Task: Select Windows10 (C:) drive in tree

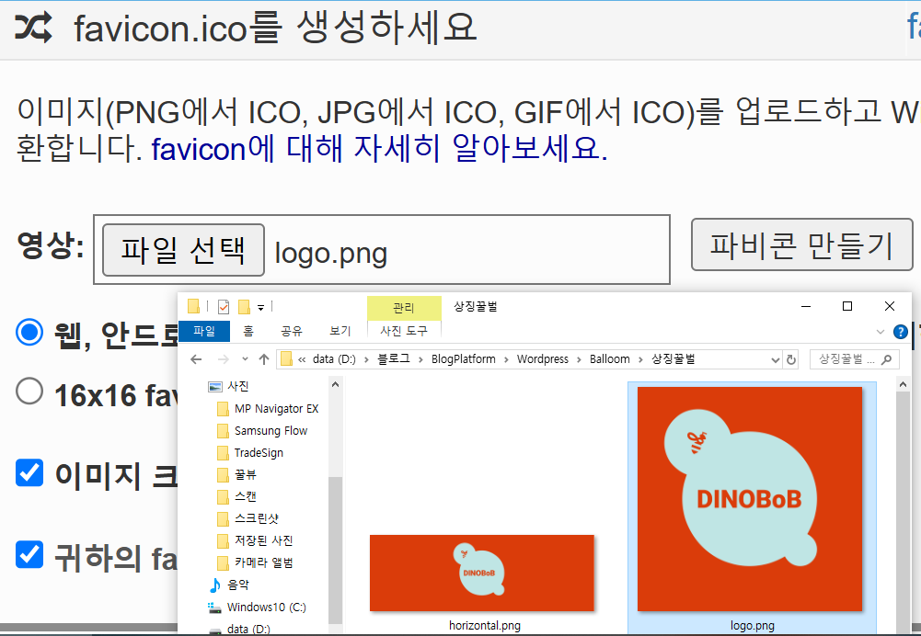Action: (266, 607)
